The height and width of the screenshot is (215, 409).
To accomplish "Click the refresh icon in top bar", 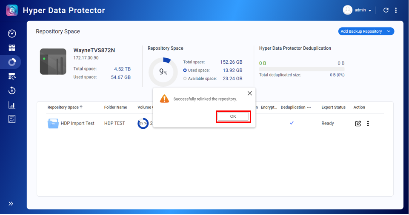I will [x=386, y=10].
